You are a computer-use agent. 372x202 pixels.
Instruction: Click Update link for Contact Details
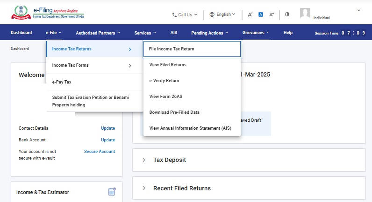[108, 128]
